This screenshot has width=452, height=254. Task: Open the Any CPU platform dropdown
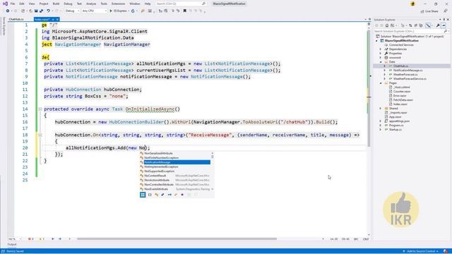[x=94, y=11]
